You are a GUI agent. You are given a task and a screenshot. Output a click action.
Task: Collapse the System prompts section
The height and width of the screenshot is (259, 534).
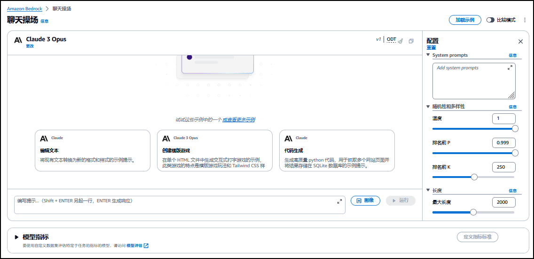[428, 55]
